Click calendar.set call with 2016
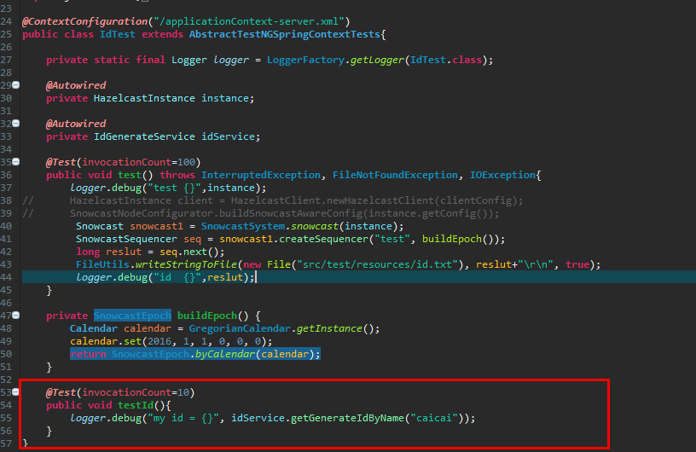This screenshot has width=696, height=452. click(171, 341)
